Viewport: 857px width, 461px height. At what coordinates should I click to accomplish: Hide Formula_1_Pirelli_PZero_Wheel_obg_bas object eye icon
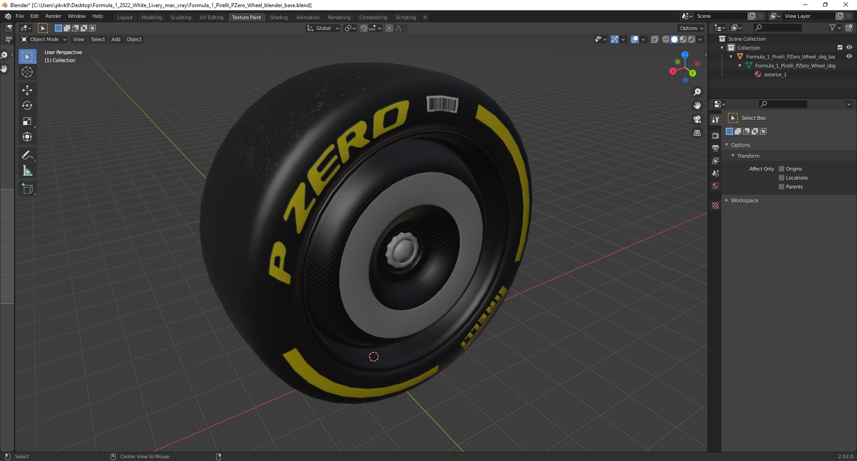[849, 56]
